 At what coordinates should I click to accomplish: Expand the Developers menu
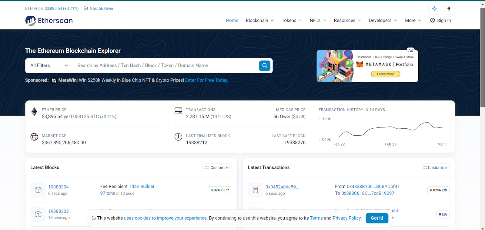click(x=383, y=20)
